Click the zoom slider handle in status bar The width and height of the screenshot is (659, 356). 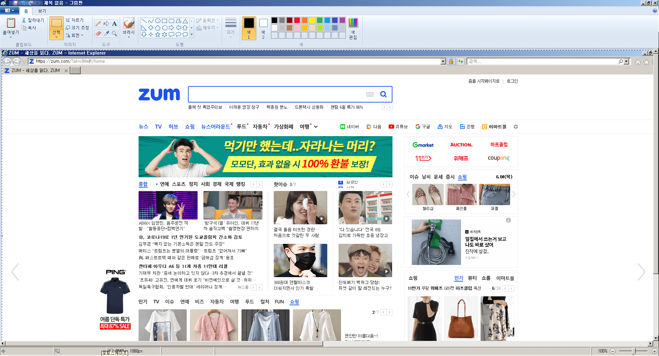[634, 351]
